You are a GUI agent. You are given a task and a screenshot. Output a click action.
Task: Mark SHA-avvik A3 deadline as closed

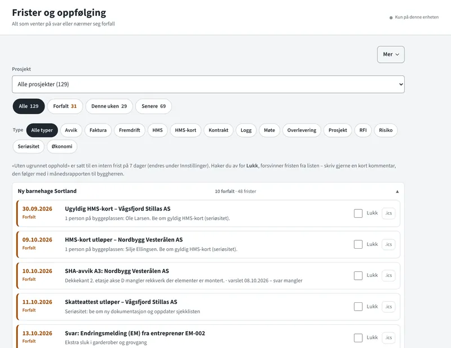tap(358, 275)
